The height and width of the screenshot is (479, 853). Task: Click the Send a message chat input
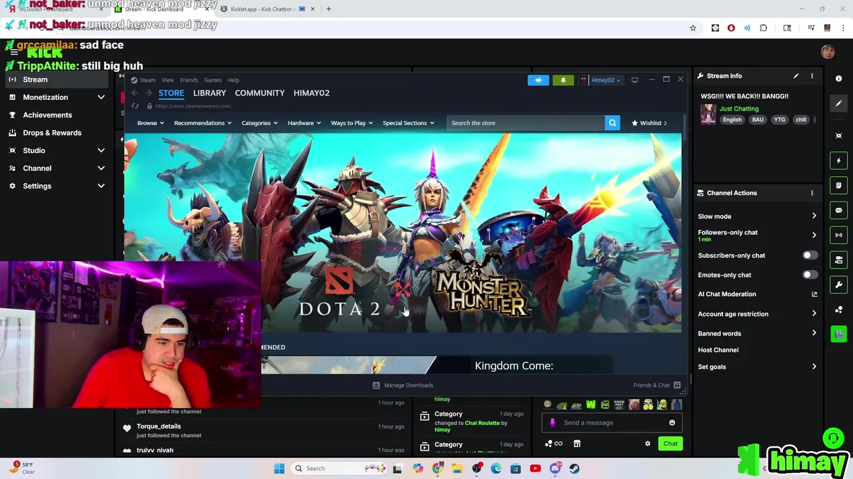(x=612, y=422)
